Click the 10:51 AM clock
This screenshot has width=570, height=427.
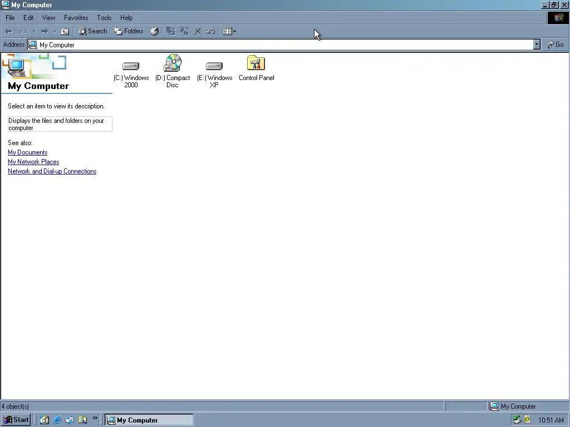coord(551,420)
